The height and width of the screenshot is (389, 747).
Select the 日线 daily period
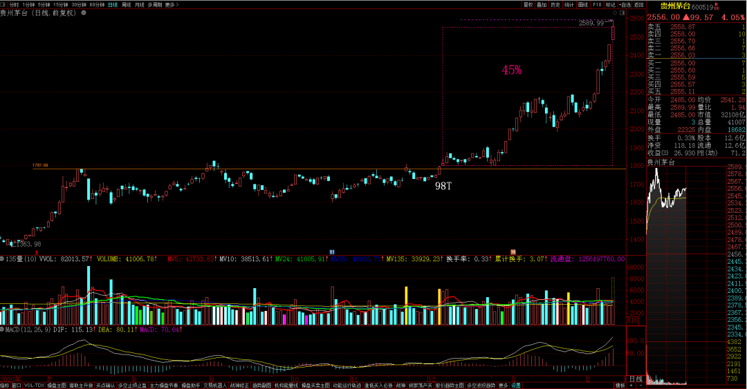point(113,5)
